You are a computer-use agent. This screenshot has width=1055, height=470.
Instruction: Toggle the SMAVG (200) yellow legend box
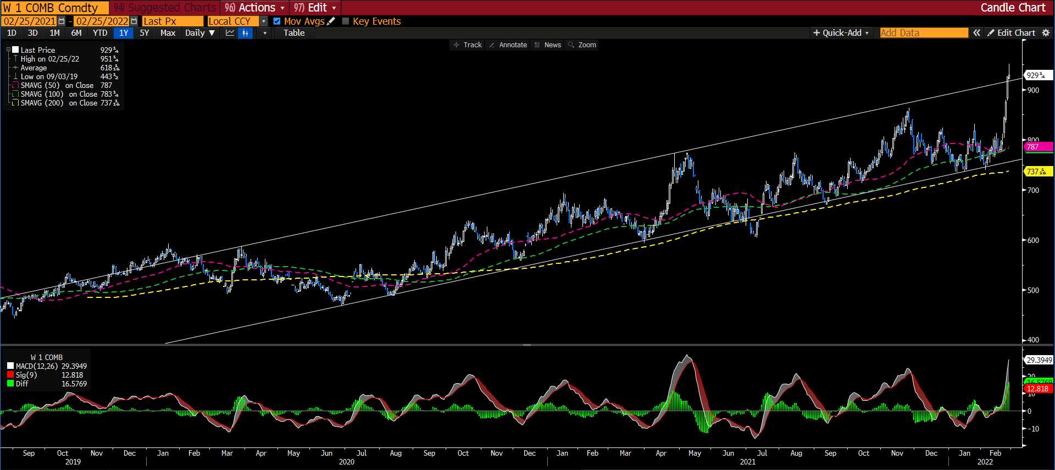16,103
